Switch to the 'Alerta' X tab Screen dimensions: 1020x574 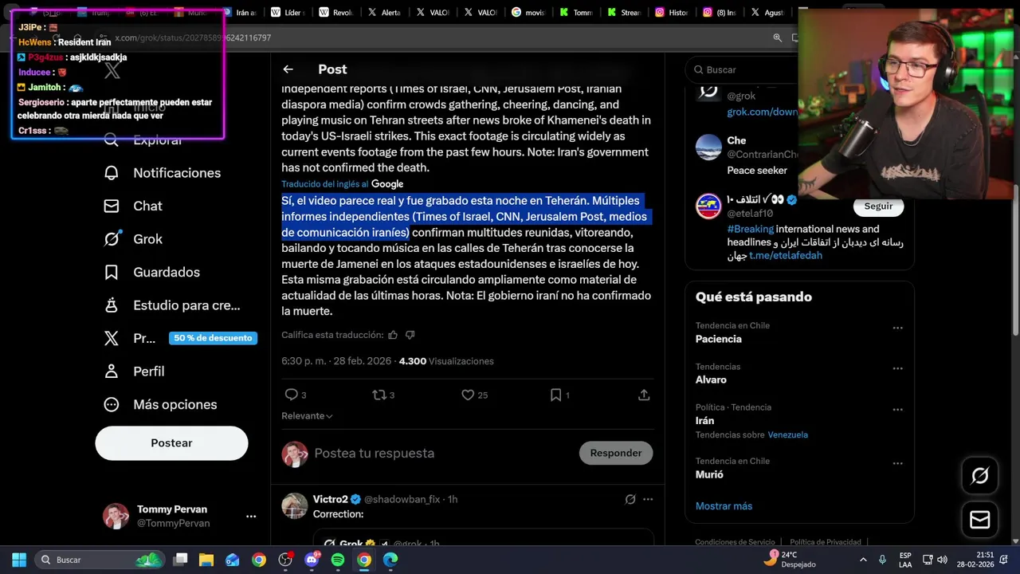385,13
